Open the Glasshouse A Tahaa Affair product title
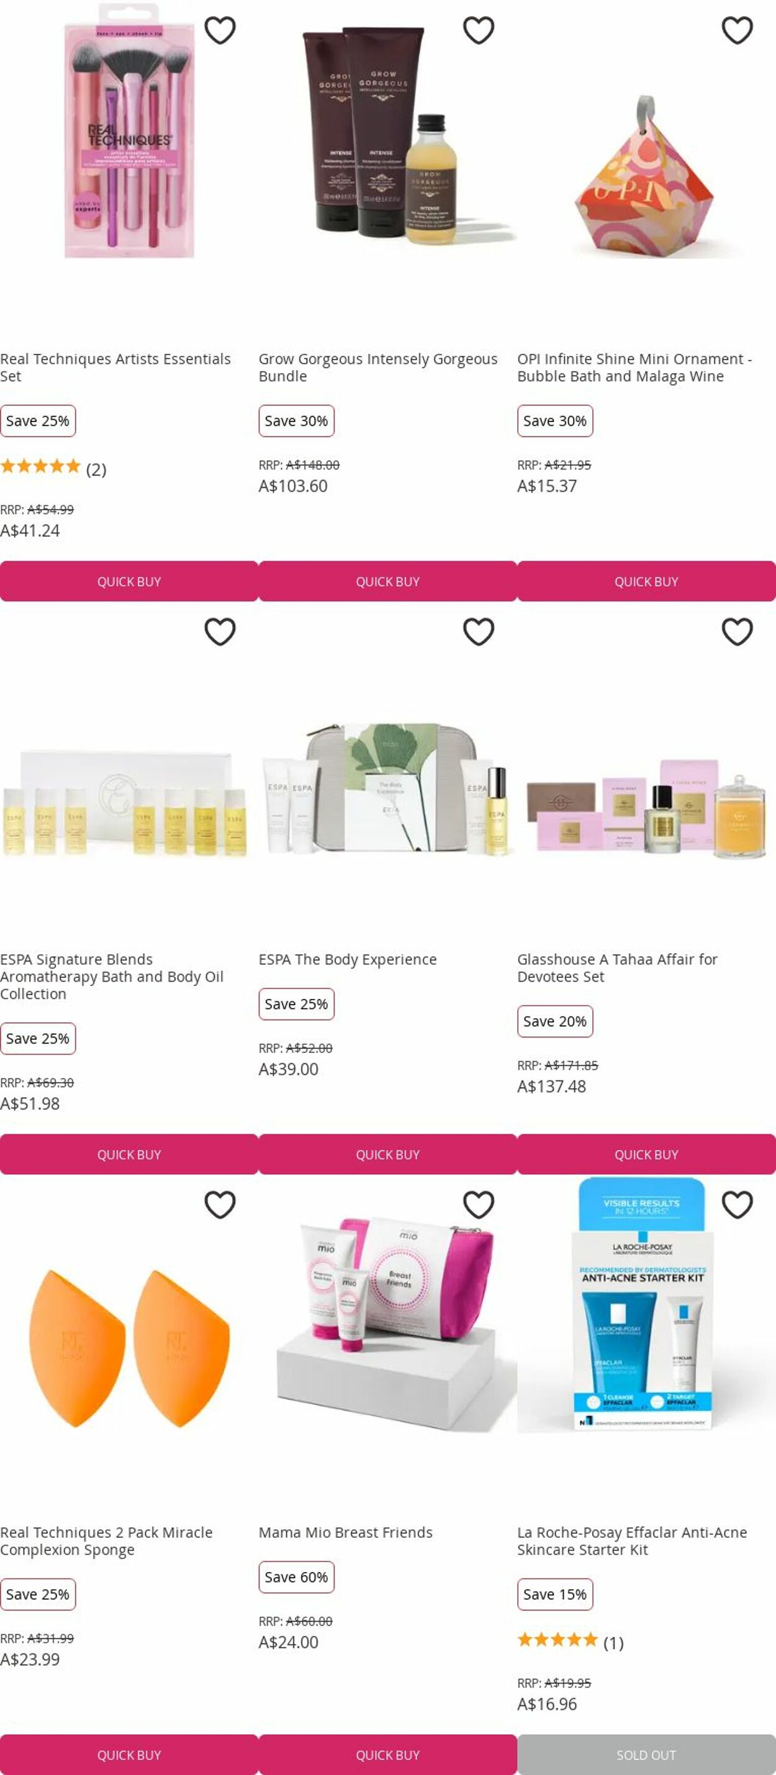The width and height of the screenshot is (776, 1775). tap(617, 968)
